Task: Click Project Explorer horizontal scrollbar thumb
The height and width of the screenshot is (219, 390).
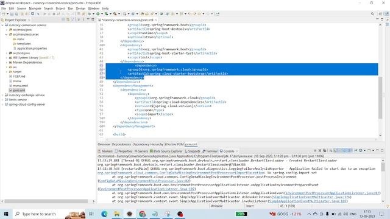Action: coord(46,201)
